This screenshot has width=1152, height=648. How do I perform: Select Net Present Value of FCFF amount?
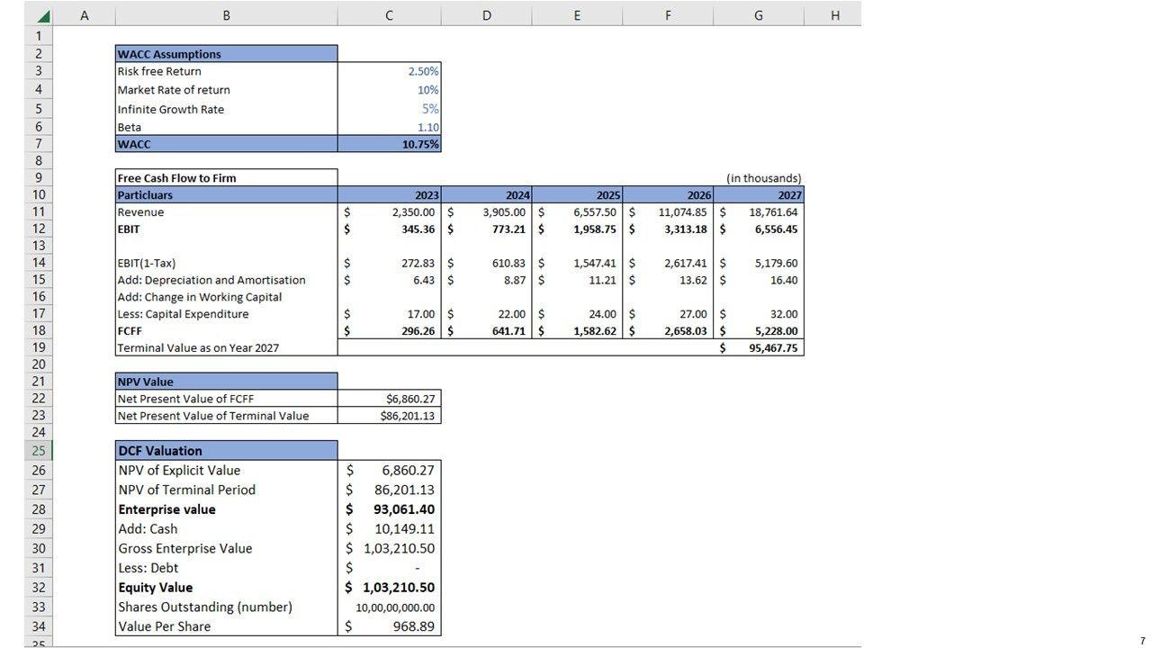[389, 399]
